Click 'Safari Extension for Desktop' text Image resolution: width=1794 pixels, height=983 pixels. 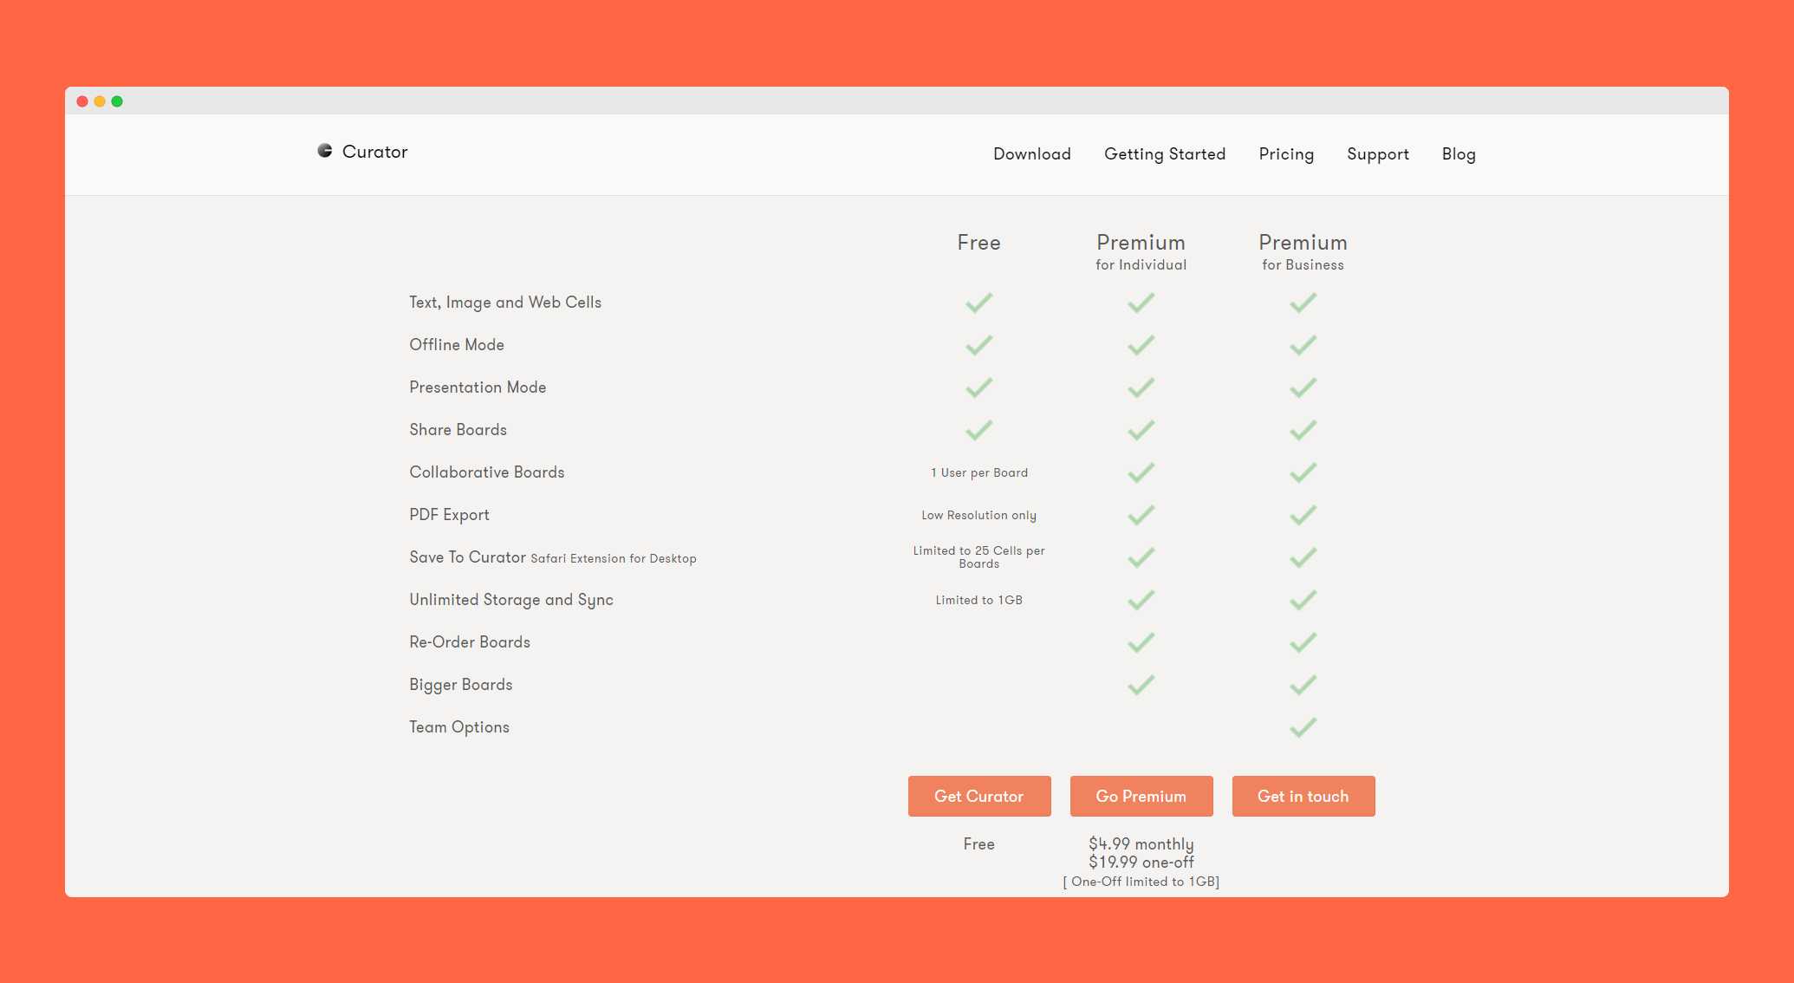click(614, 558)
